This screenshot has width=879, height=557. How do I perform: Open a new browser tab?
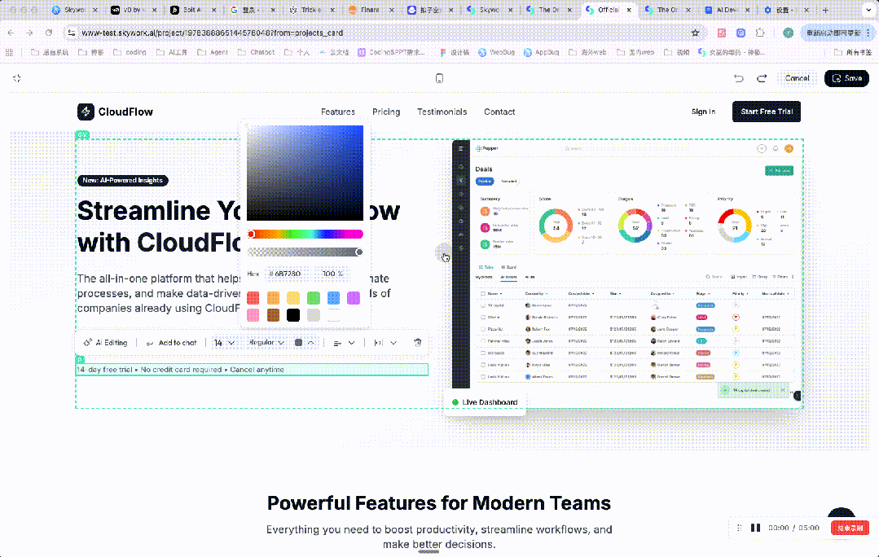(825, 10)
